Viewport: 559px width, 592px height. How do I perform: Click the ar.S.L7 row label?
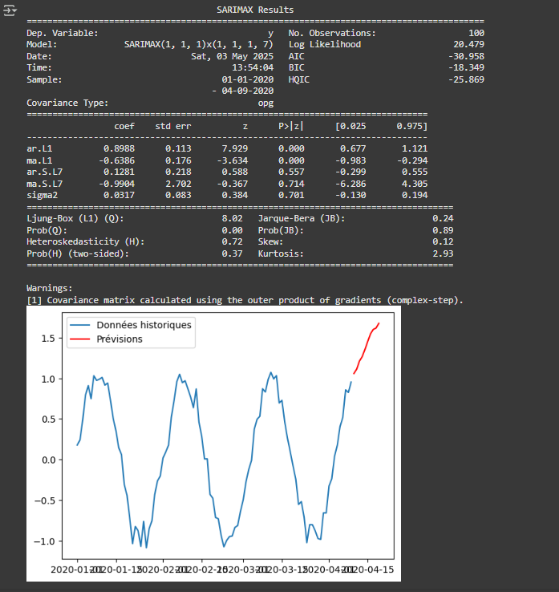click(45, 172)
